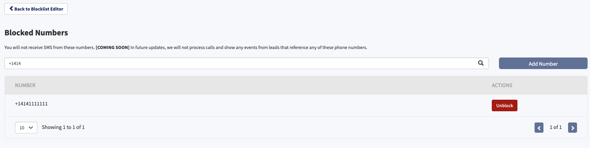
Task: Click the number 10 in the page size selector
Action: (x=22, y=128)
